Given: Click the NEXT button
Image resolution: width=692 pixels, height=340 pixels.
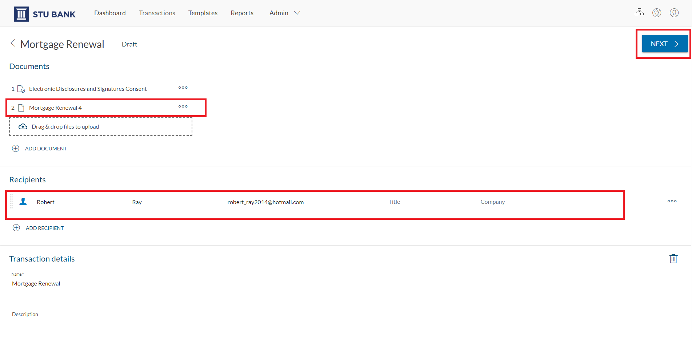Looking at the screenshot, I should [x=665, y=44].
